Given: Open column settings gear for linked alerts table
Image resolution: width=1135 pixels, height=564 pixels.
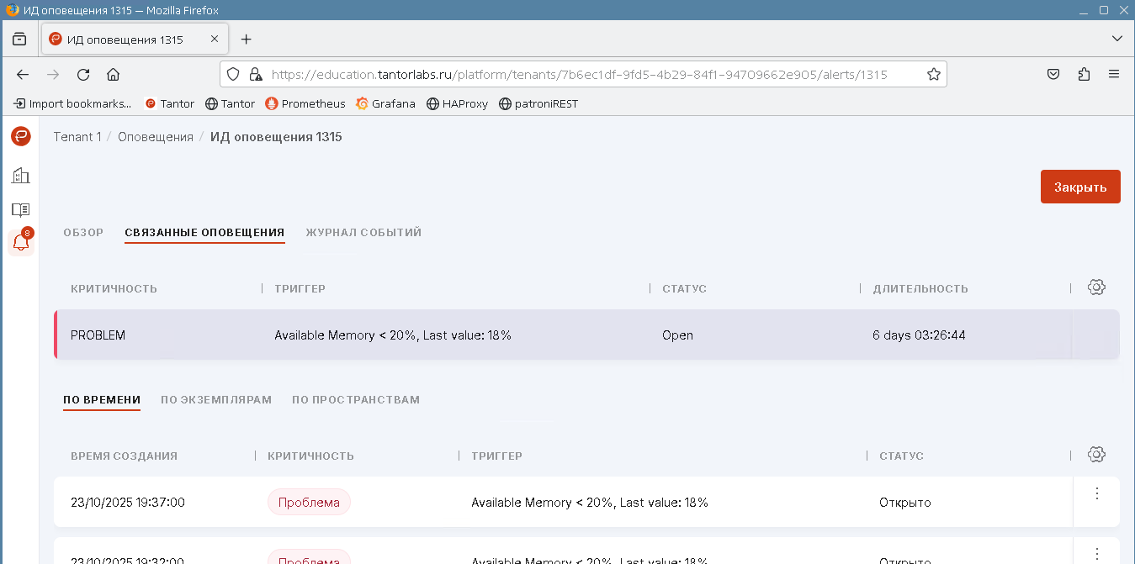Looking at the screenshot, I should [x=1095, y=287].
